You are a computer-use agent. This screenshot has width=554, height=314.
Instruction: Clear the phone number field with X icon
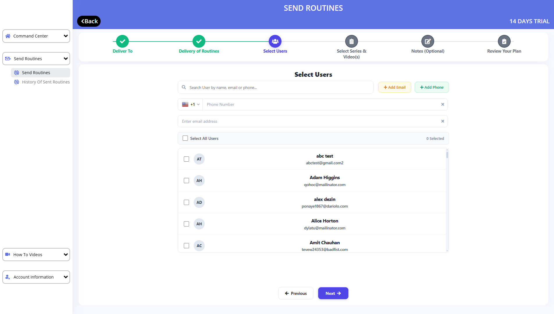[443, 104]
